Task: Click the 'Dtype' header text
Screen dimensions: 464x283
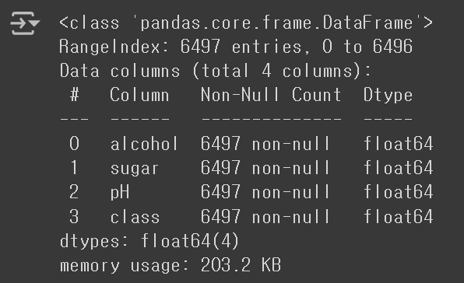Action: pyautogui.click(x=388, y=95)
